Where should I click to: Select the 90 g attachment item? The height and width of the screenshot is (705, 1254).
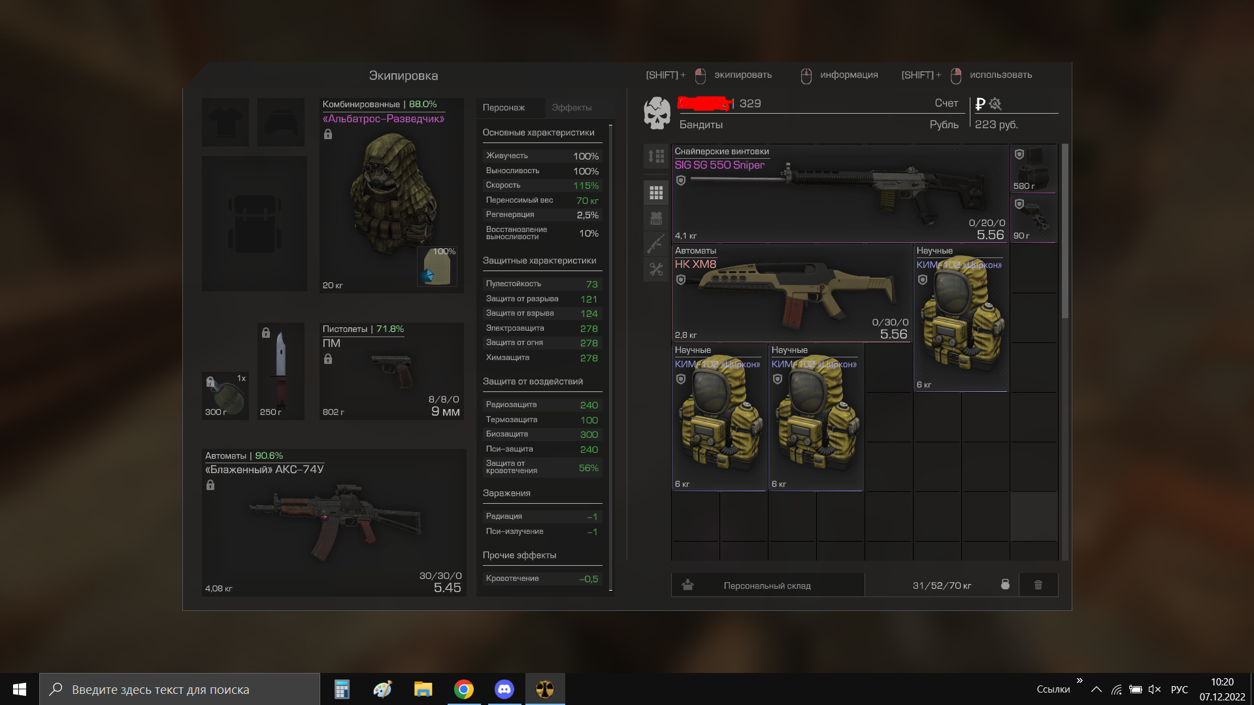coord(1034,219)
